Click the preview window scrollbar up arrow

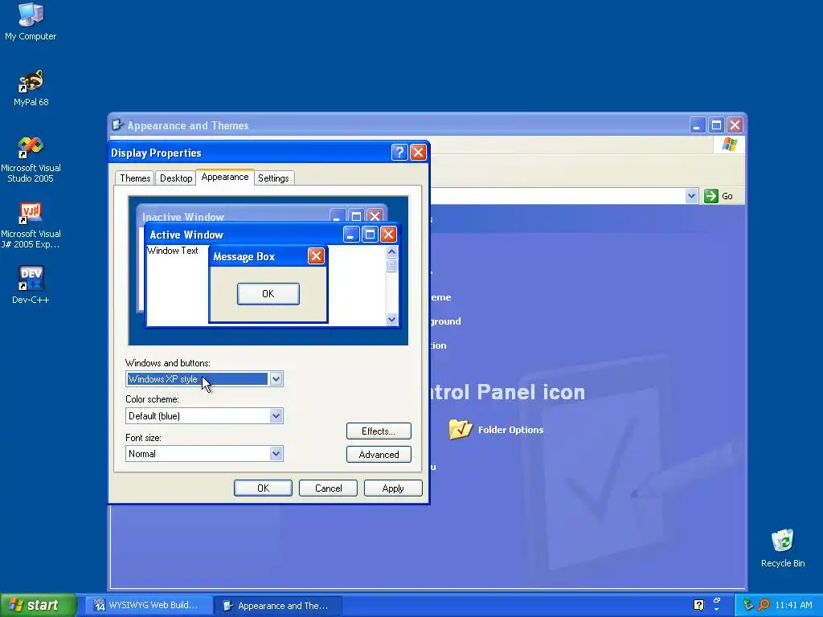pyautogui.click(x=391, y=251)
